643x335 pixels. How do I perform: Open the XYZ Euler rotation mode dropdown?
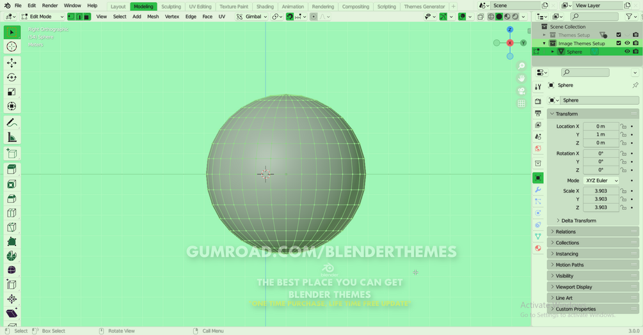[x=601, y=180]
